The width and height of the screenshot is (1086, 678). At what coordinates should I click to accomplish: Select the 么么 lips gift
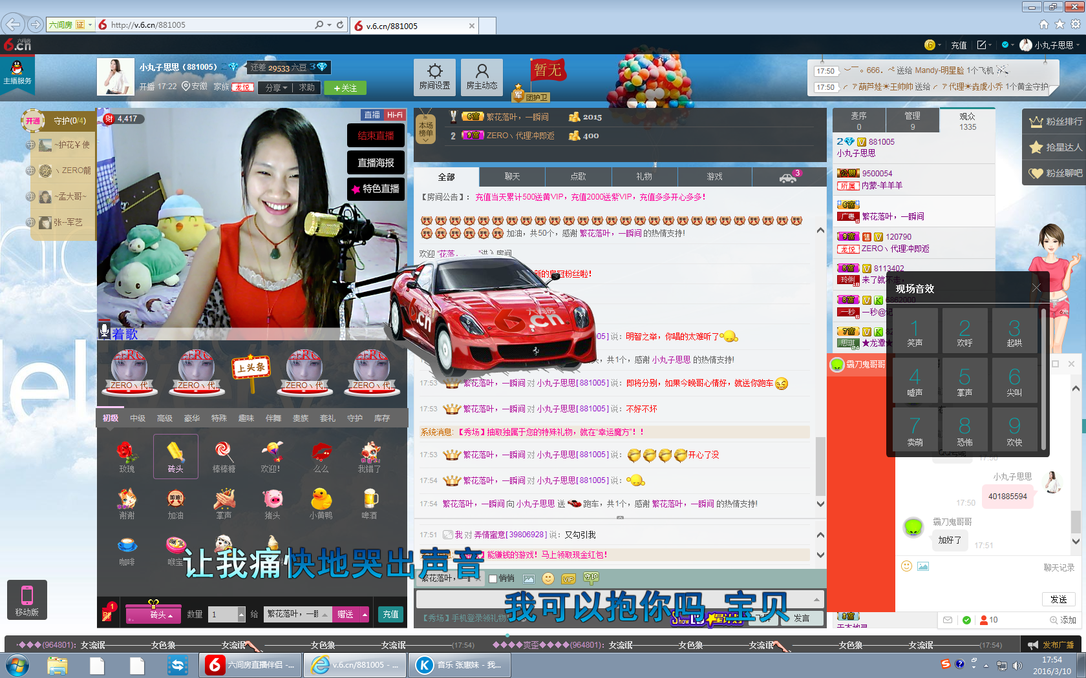(x=321, y=457)
